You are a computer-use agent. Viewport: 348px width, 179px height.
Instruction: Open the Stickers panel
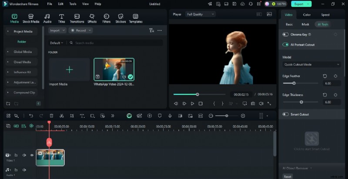click(120, 18)
